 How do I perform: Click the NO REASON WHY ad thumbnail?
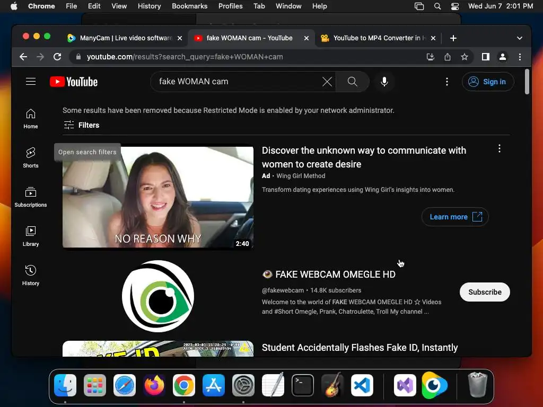(x=158, y=197)
